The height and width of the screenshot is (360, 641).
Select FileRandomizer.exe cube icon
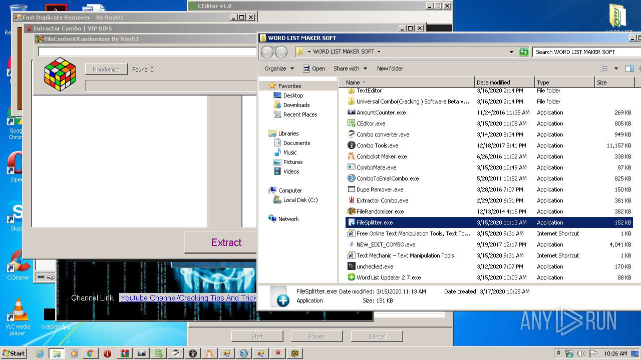[x=351, y=211]
